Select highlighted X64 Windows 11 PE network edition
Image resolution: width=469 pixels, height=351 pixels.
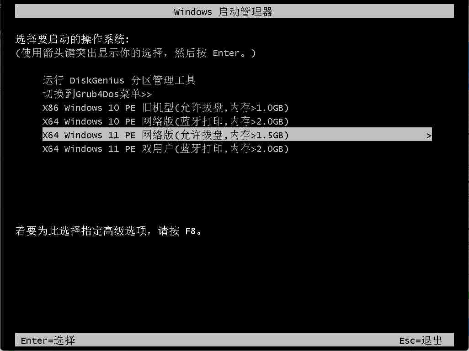pyautogui.click(x=237, y=135)
